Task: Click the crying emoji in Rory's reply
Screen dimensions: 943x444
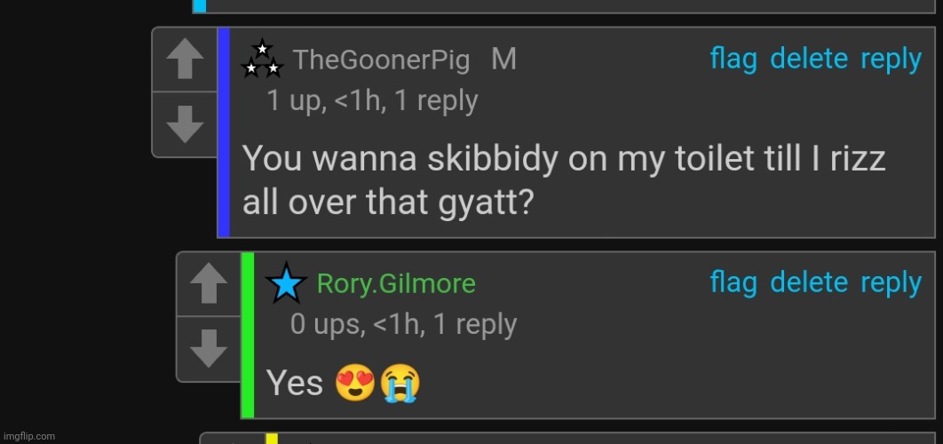Action: pos(400,384)
